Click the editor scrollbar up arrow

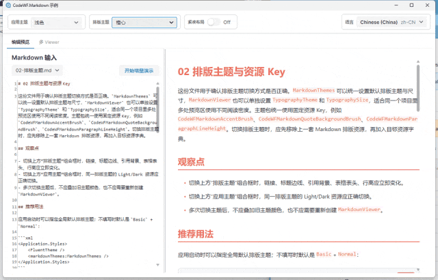point(157,83)
